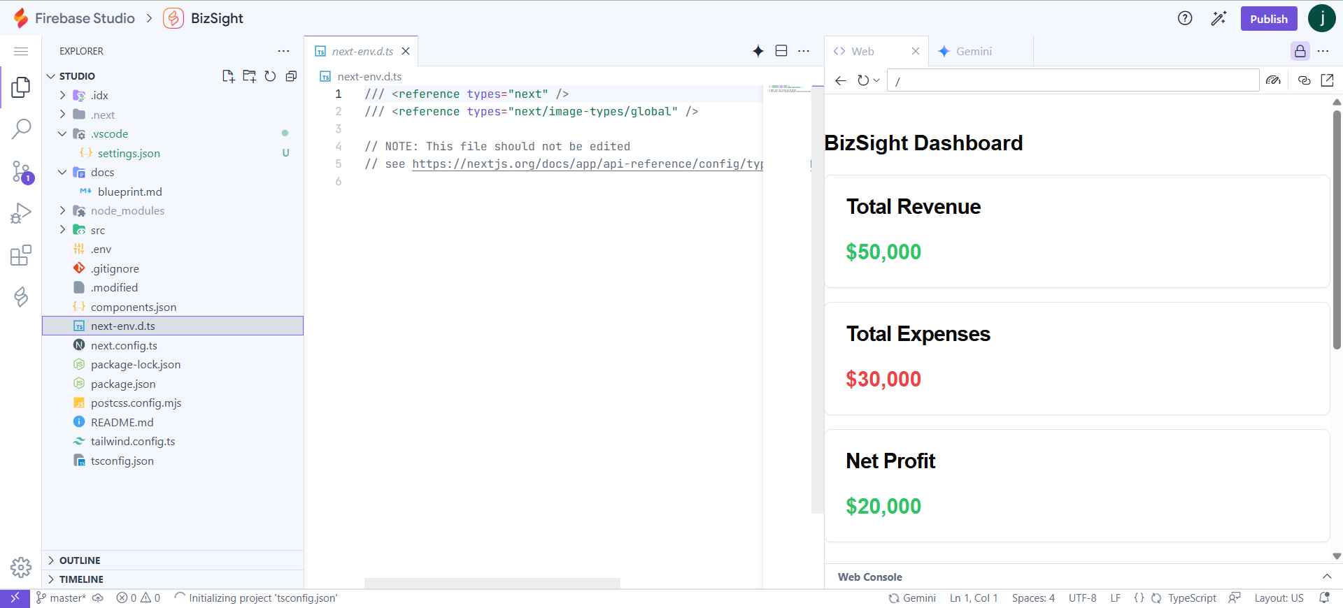Expand the .idx folder
1343x608 pixels.
pos(62,95)
